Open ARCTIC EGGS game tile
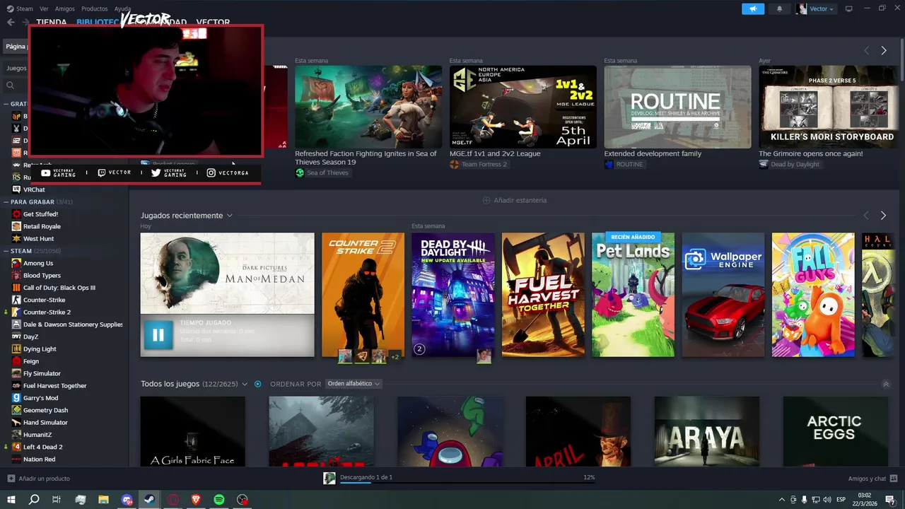905x509 pixels. coord(835,431)
